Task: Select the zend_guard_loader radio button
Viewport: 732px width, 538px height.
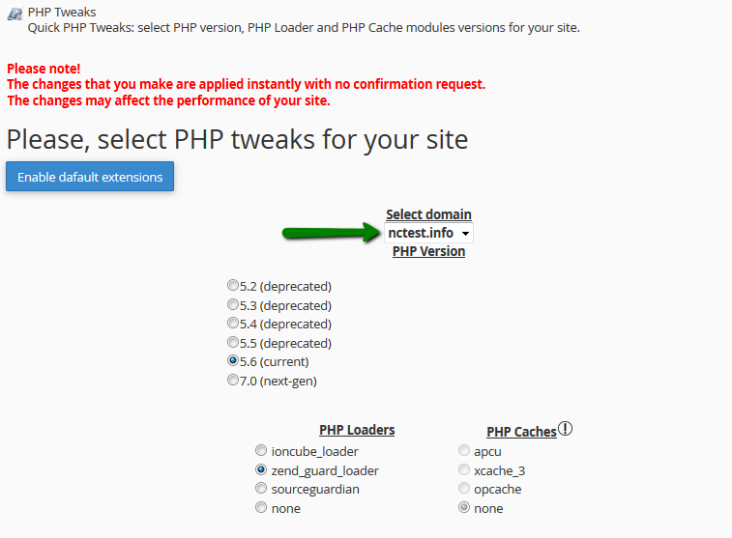Action: click(x=261, y=469)
